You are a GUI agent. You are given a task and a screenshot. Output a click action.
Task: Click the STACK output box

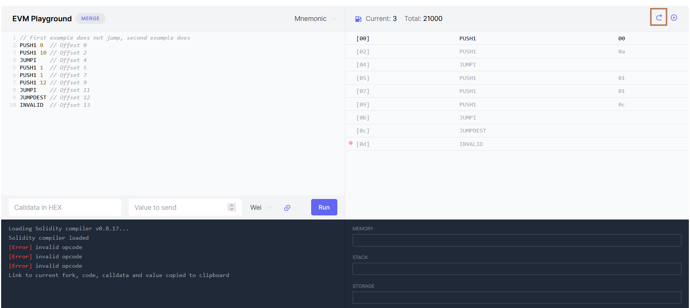(516, 269)
